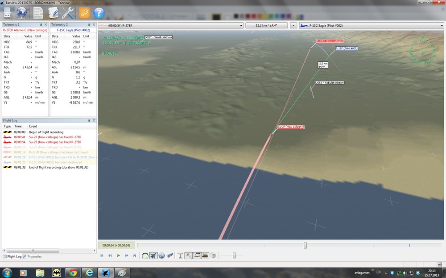Click the Telemetry 2 panel green pin icon
446x278 pixels.
click(x=89, y=24)
